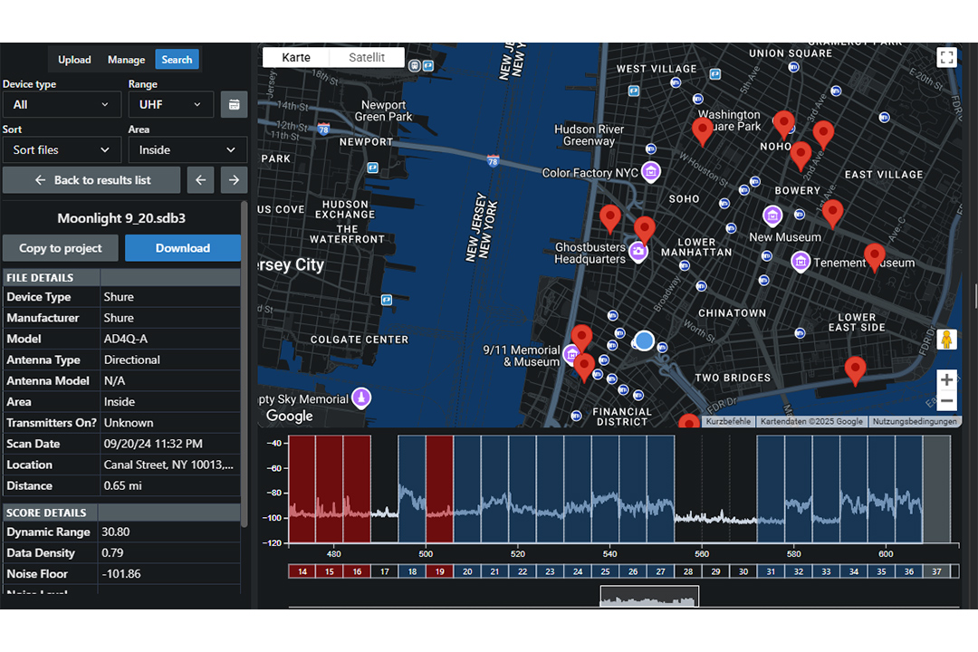Image resolution: width=978 pixels, height=652 pixels.
Task: Click the file details panel scrollbar
Action: [244, 365]
